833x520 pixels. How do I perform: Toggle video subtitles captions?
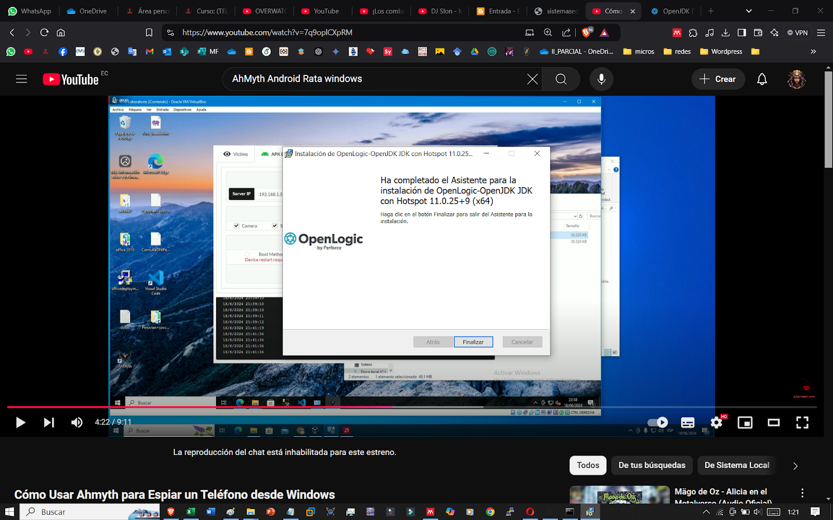[688, 422]
